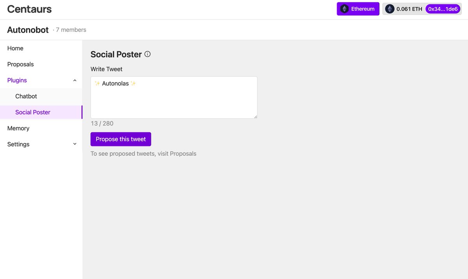Click the Social Poster page heading
The width and height of the screenshot is (468, 279).
point(116,54)
